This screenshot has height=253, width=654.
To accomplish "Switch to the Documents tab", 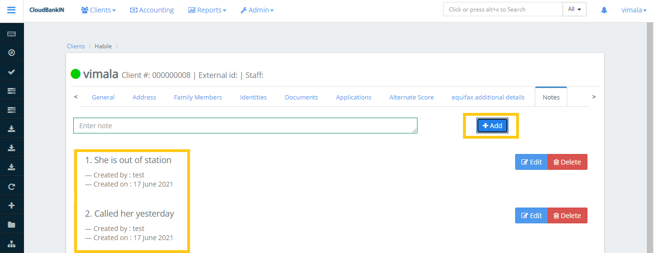I will (x=301, y=97).
